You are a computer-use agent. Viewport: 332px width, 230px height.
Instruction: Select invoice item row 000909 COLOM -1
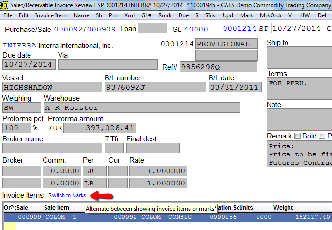[x=167, y=217]
